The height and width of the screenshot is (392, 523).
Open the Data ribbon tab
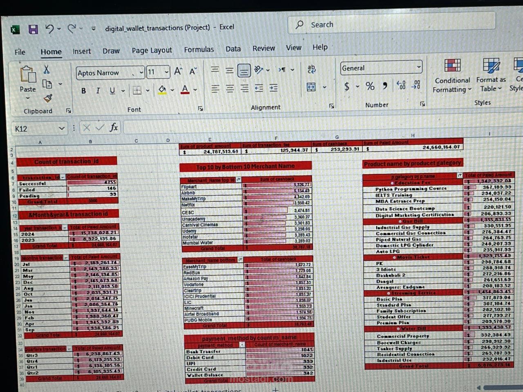pos(233,49)
